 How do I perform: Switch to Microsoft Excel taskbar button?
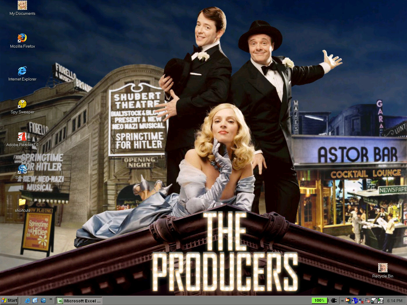[x=79, y=301]
